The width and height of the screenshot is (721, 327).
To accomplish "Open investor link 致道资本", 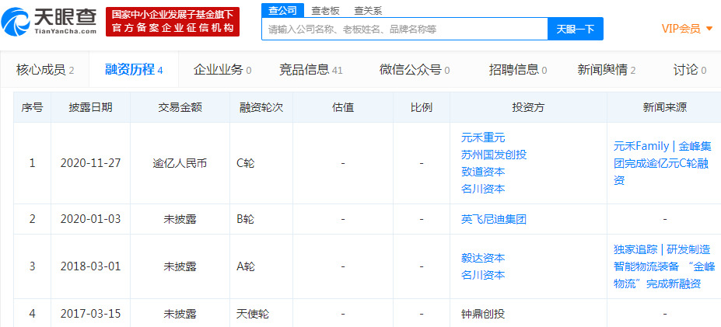I will pos(483,172).
